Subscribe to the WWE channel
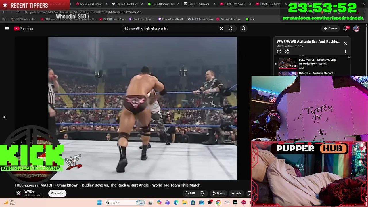The image size is (368, 207). click(x=57, y=193)
